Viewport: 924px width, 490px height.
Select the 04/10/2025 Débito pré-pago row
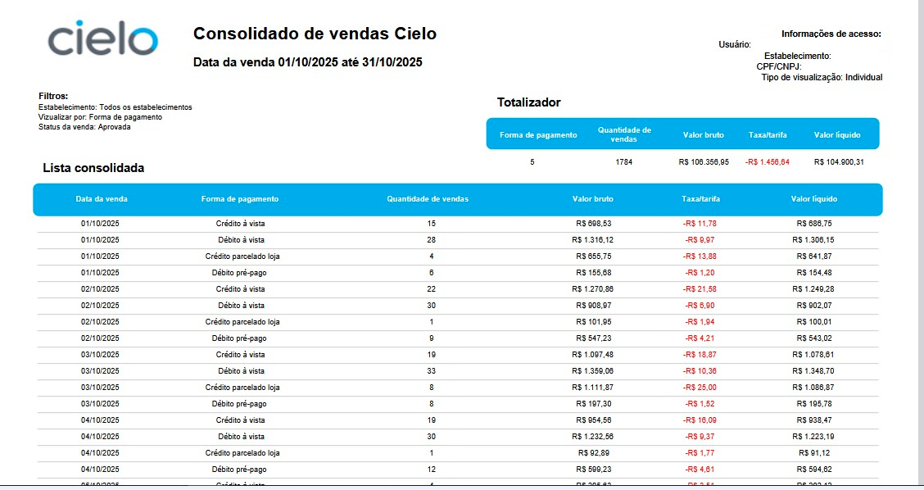458,470
